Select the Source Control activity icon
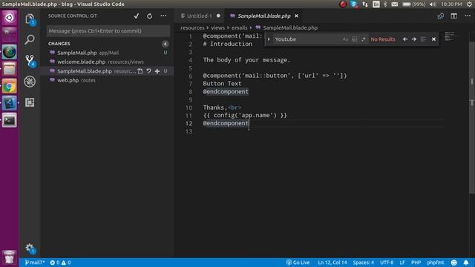 [30, 61]
